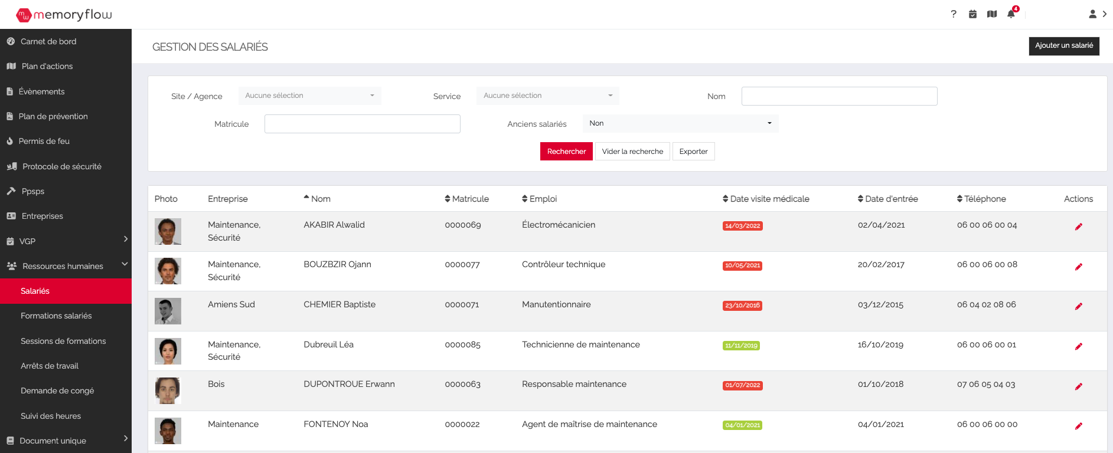Open the map icon in top header
Screen dimensions: 1113x453
coord(992,14)
